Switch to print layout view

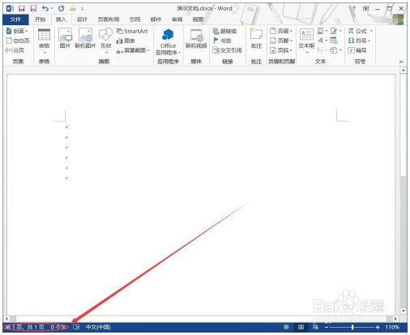click(301, 327)
